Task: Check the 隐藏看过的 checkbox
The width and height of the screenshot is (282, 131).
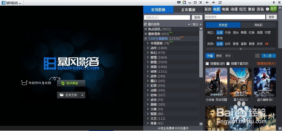Action: (207, 64)
